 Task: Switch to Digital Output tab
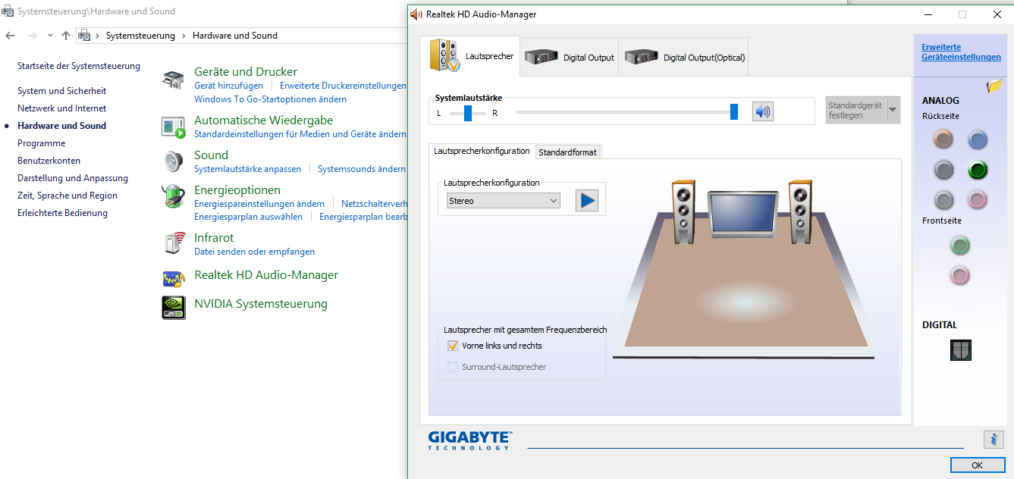click(x=570, y=57)
